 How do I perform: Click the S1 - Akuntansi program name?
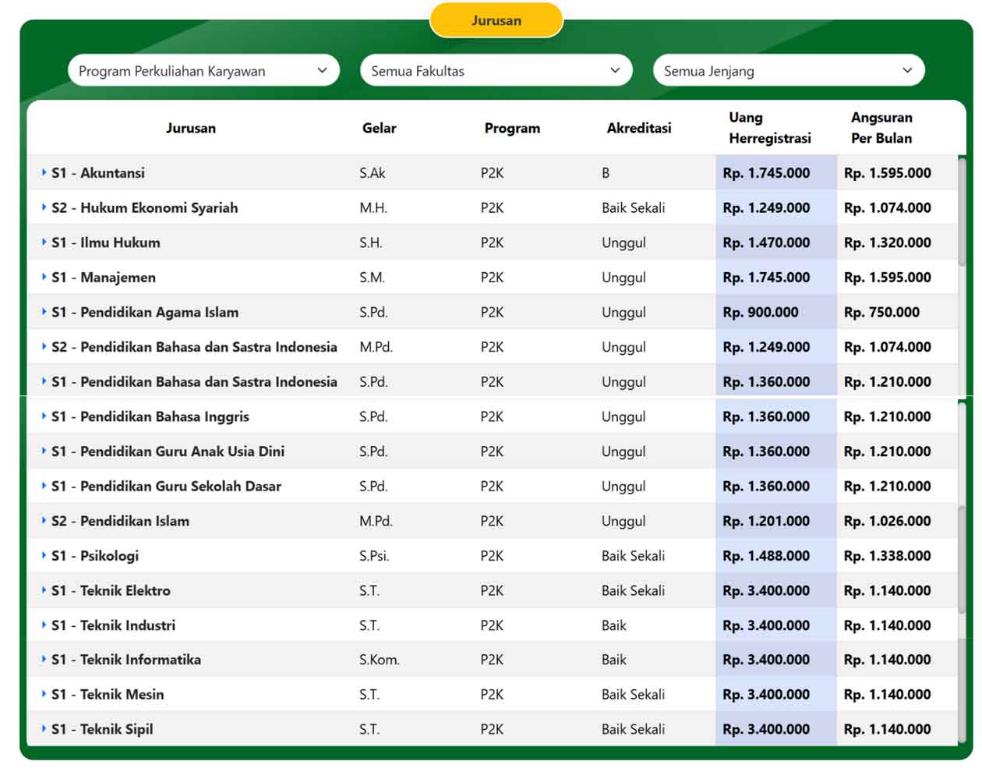click(x=98, y=173)
